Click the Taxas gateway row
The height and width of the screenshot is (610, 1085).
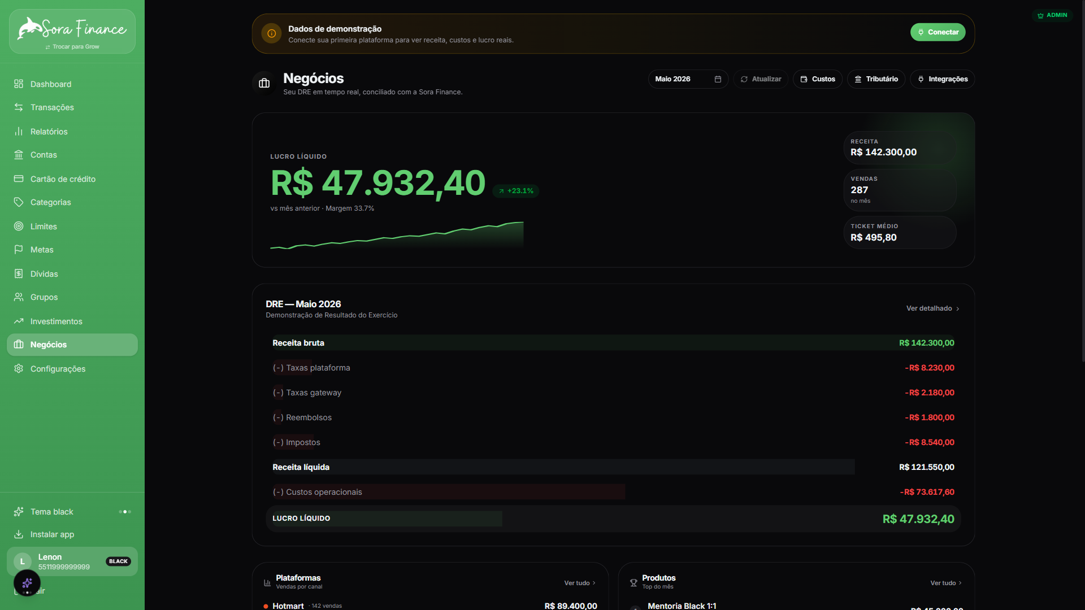click(613, 393)
